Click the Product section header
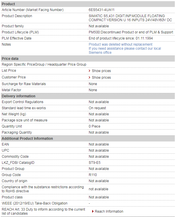Viewport: 176px width, 217px height. point(88,4)
